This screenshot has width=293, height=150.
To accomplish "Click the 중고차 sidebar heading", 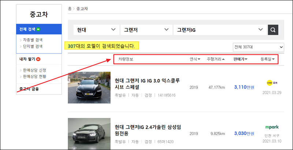I will tap(39, 15).
